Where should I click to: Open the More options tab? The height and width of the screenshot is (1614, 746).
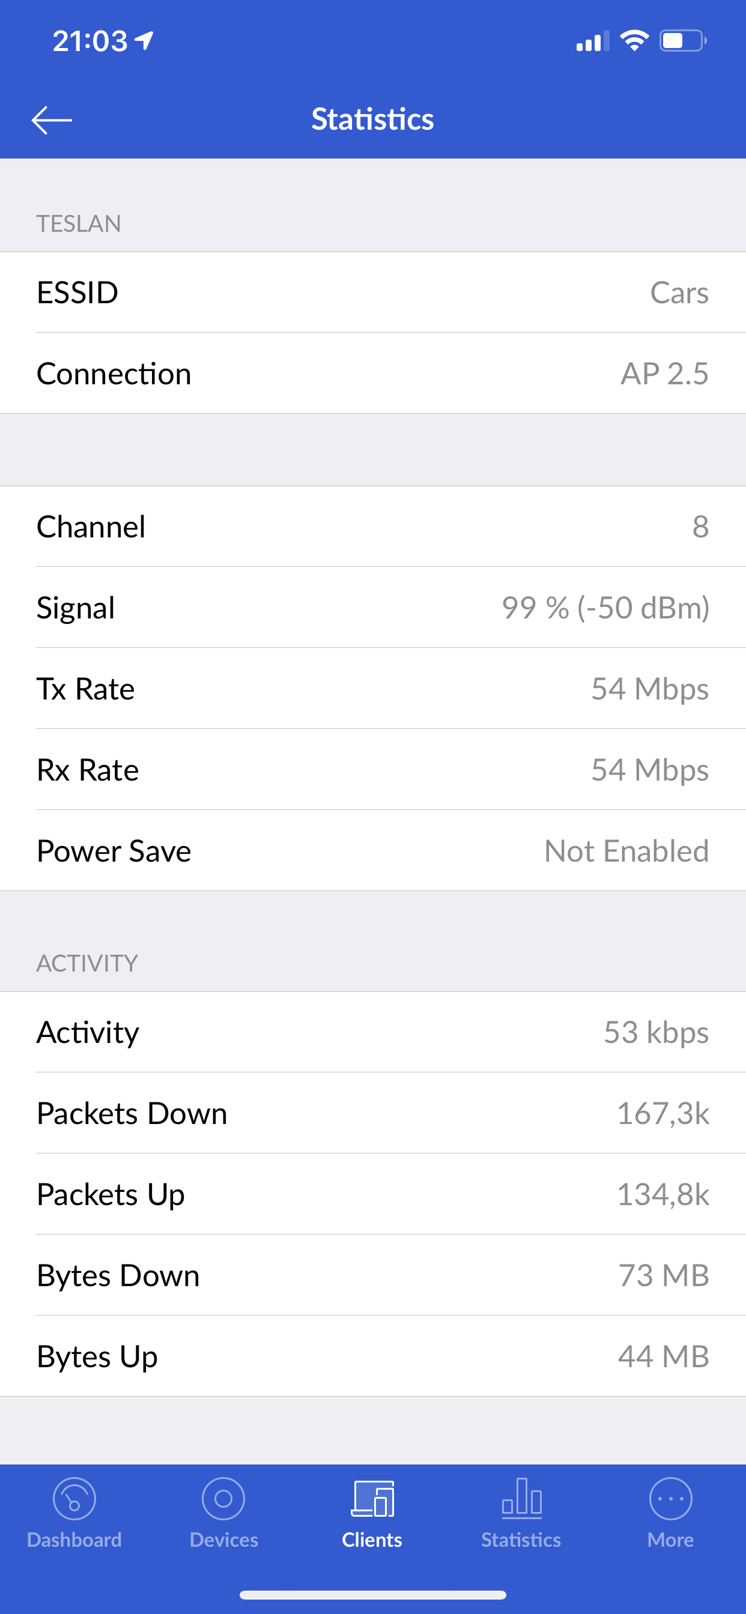[671, 1498]
